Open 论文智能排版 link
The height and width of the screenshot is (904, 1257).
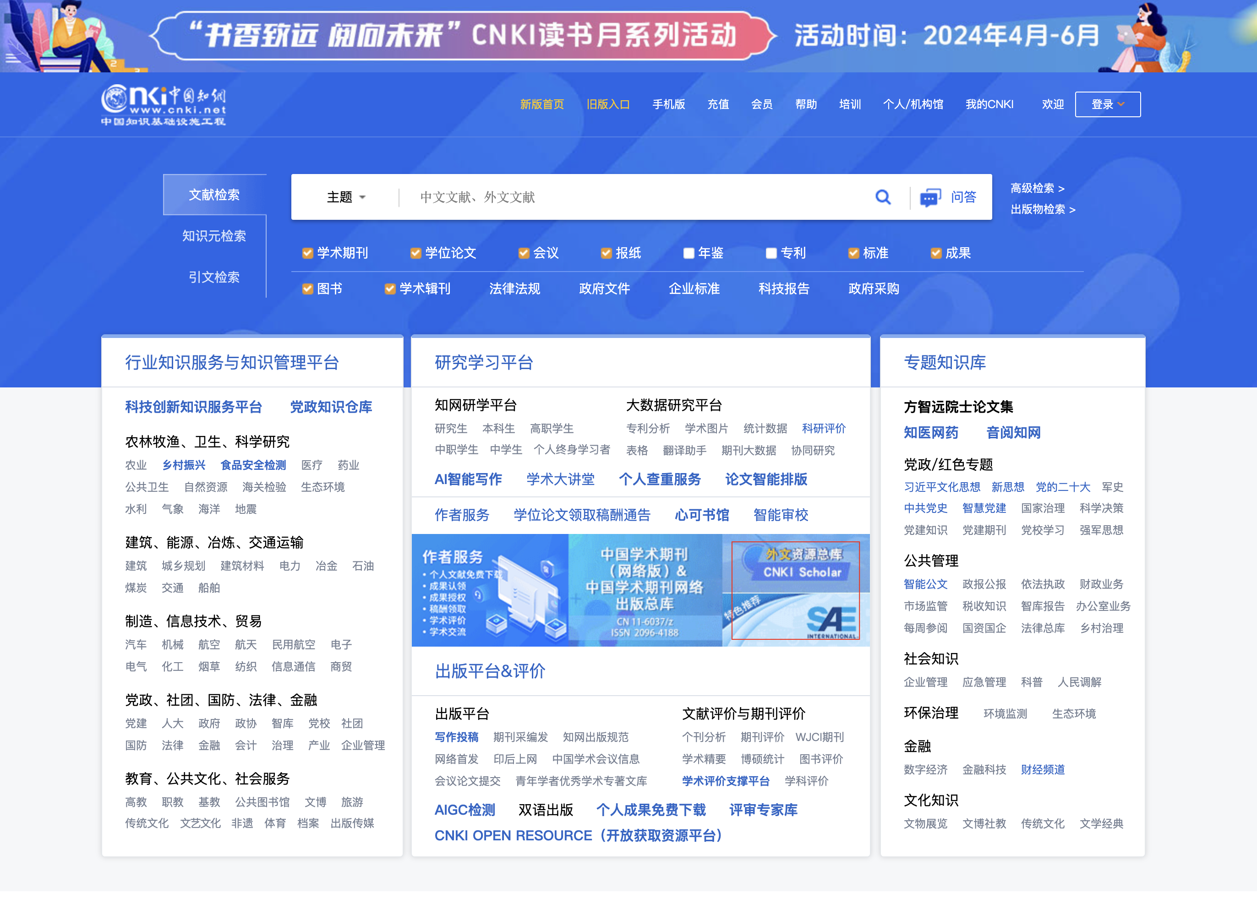pos(766,479)
